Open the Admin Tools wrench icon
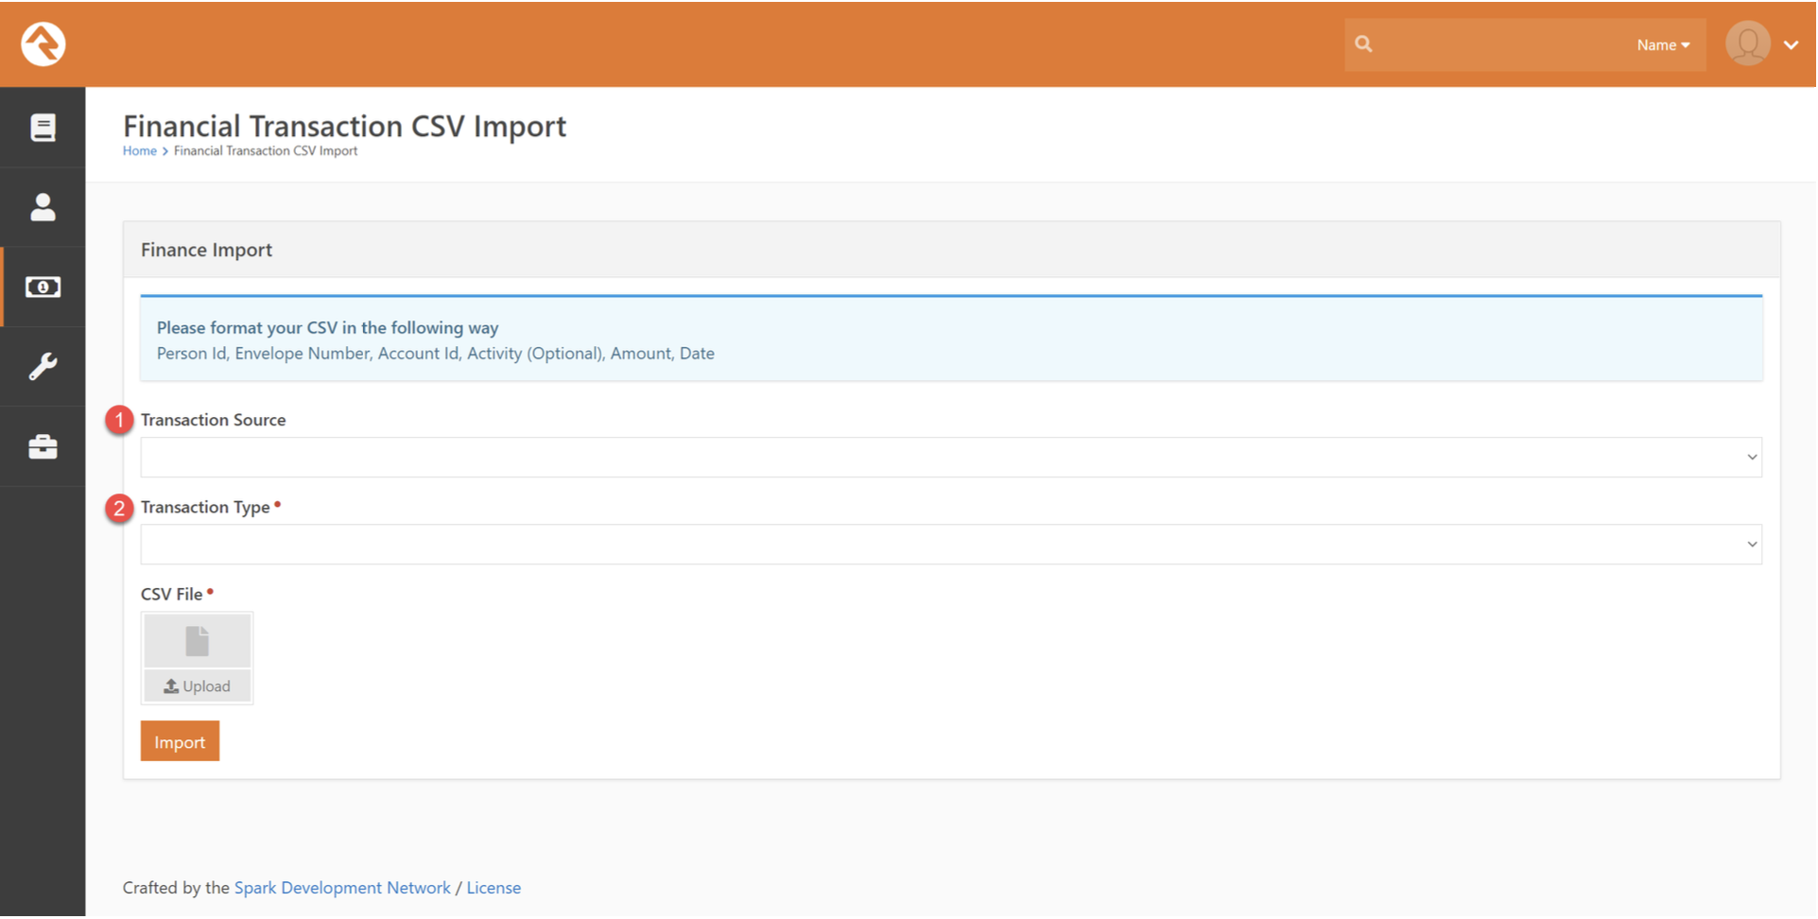This screenshot has height=919, width=1818. click(x=43, y=367)
